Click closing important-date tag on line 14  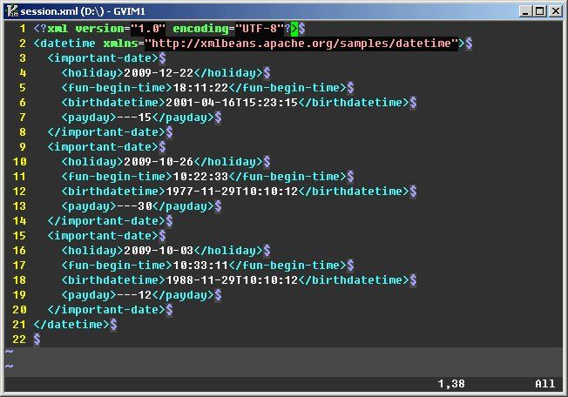(x=106, y=221)
